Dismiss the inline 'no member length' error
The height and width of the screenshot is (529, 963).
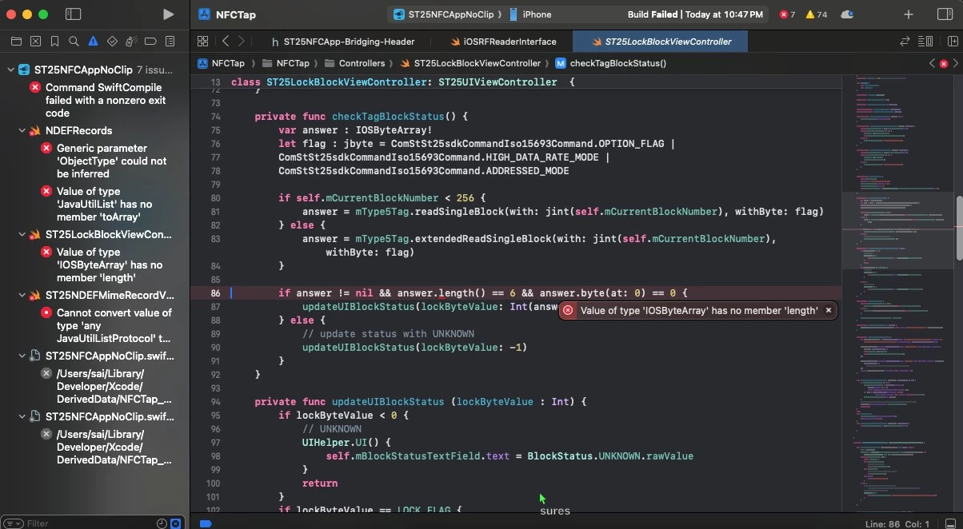[x=829, y=310]
